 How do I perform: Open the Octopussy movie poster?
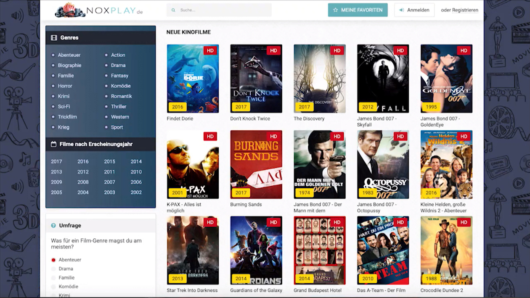(x=383, y=164)
